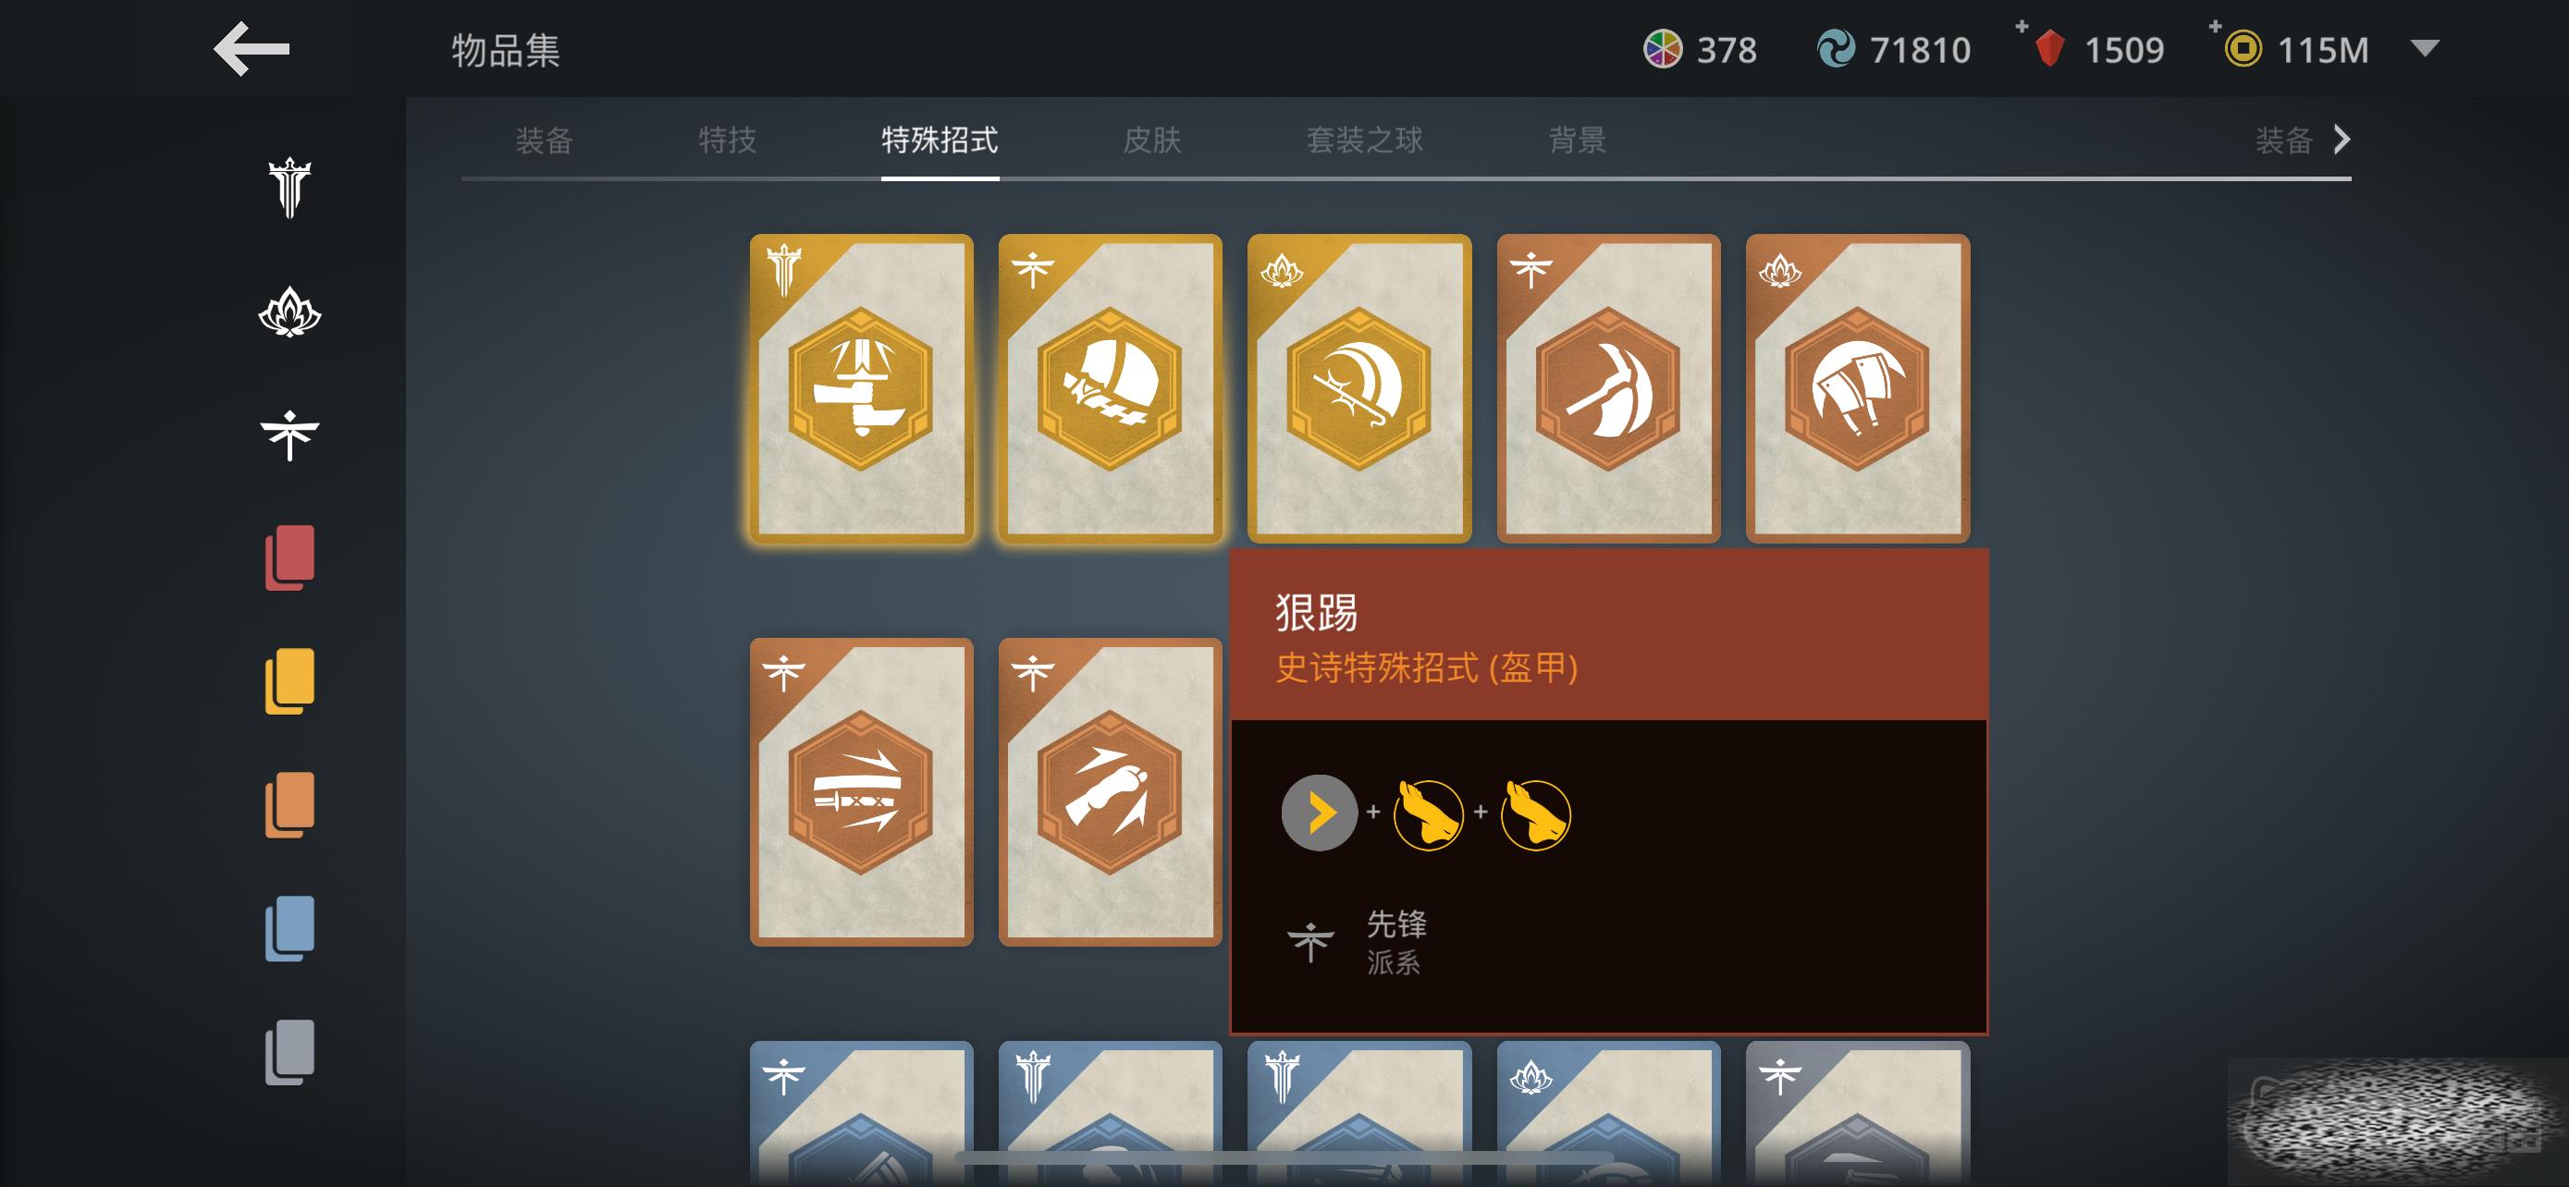The width and height of the screenshot is (2569, 1187).
Task: Select blue rarity card filter
Action: [289, 929]
